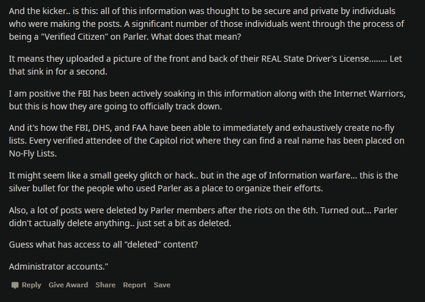Report this comment
Viewport: 425px width, 302px height.
point(134,285)
